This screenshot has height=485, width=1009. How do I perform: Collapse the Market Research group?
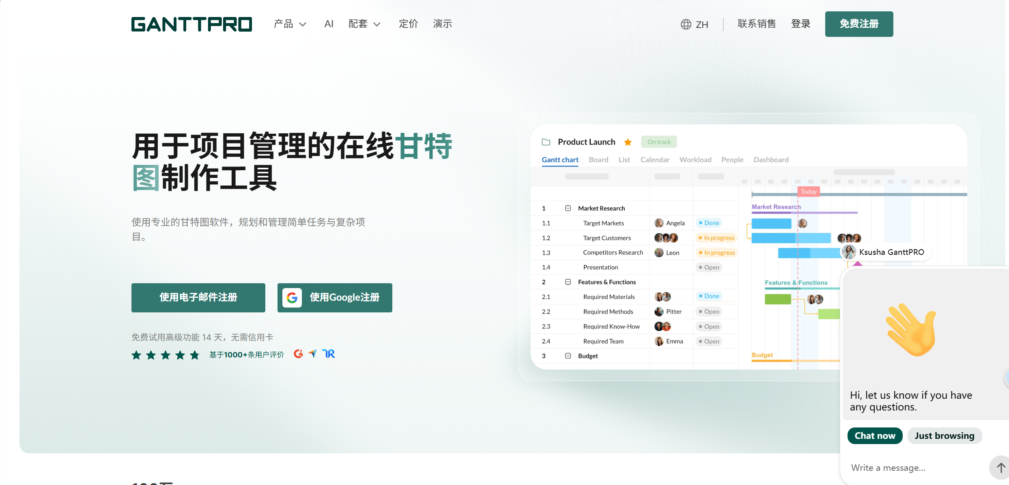[x=568, y=208]
